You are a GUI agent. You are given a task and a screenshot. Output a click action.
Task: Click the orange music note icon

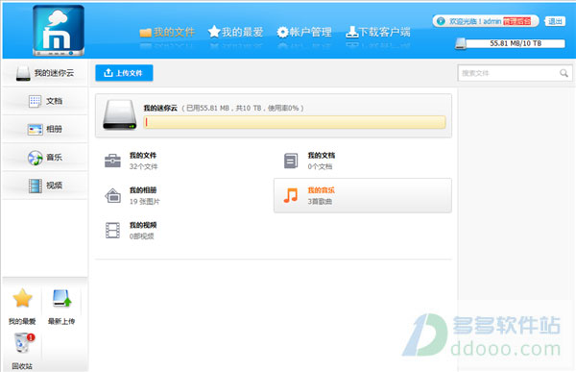coord(291,195)
